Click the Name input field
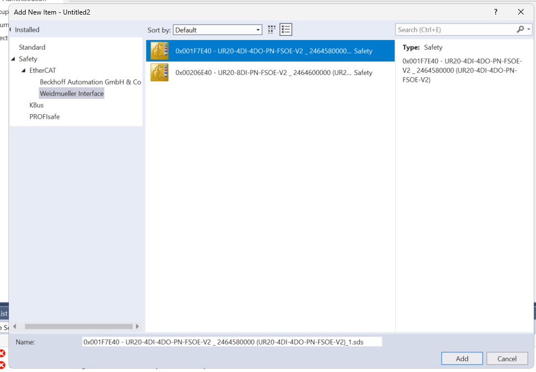This screenshot has width=536, height=372. pos(232,342)
